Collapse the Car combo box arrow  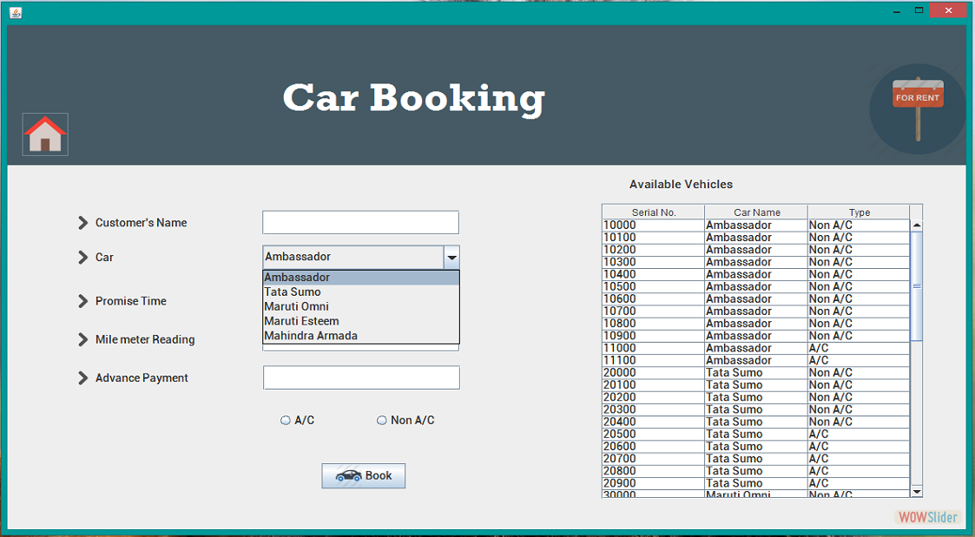[x=452, y=257]
